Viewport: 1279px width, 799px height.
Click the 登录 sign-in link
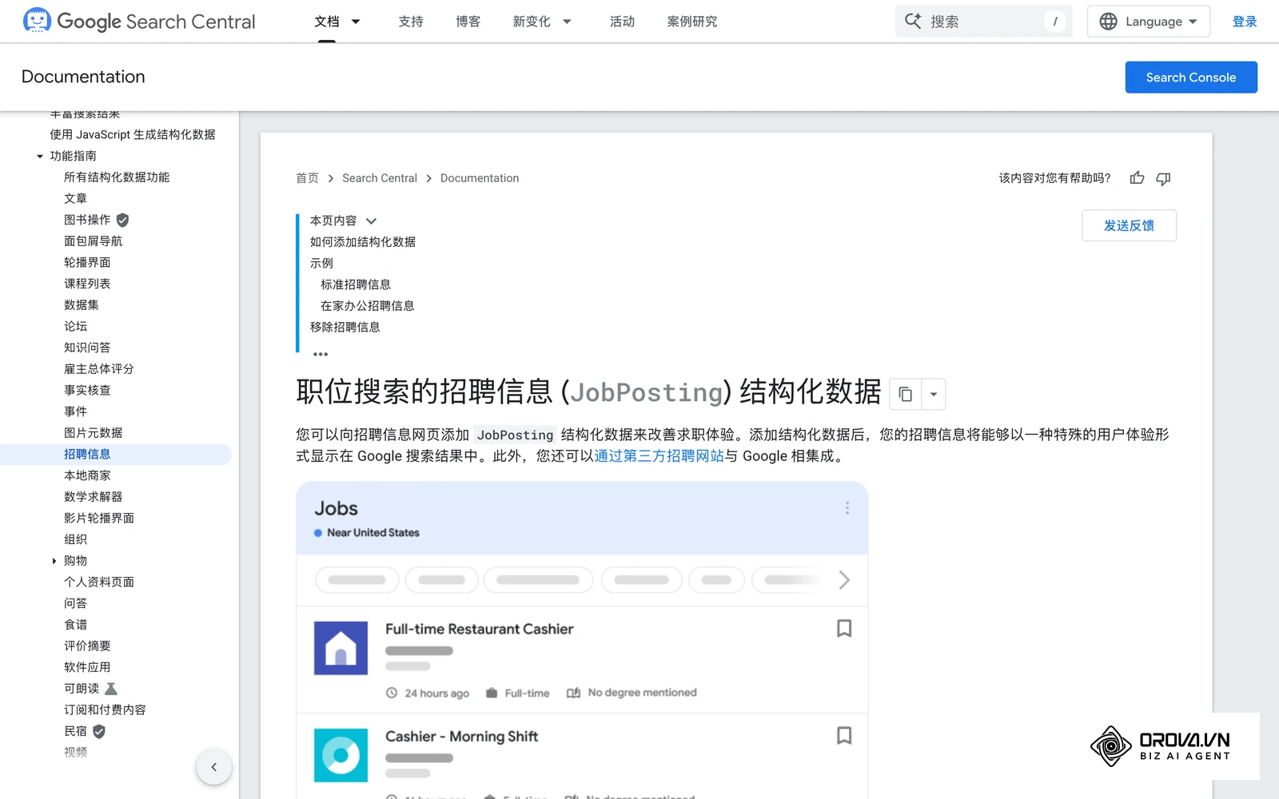pyautogui.click(x=1245, y=22)
